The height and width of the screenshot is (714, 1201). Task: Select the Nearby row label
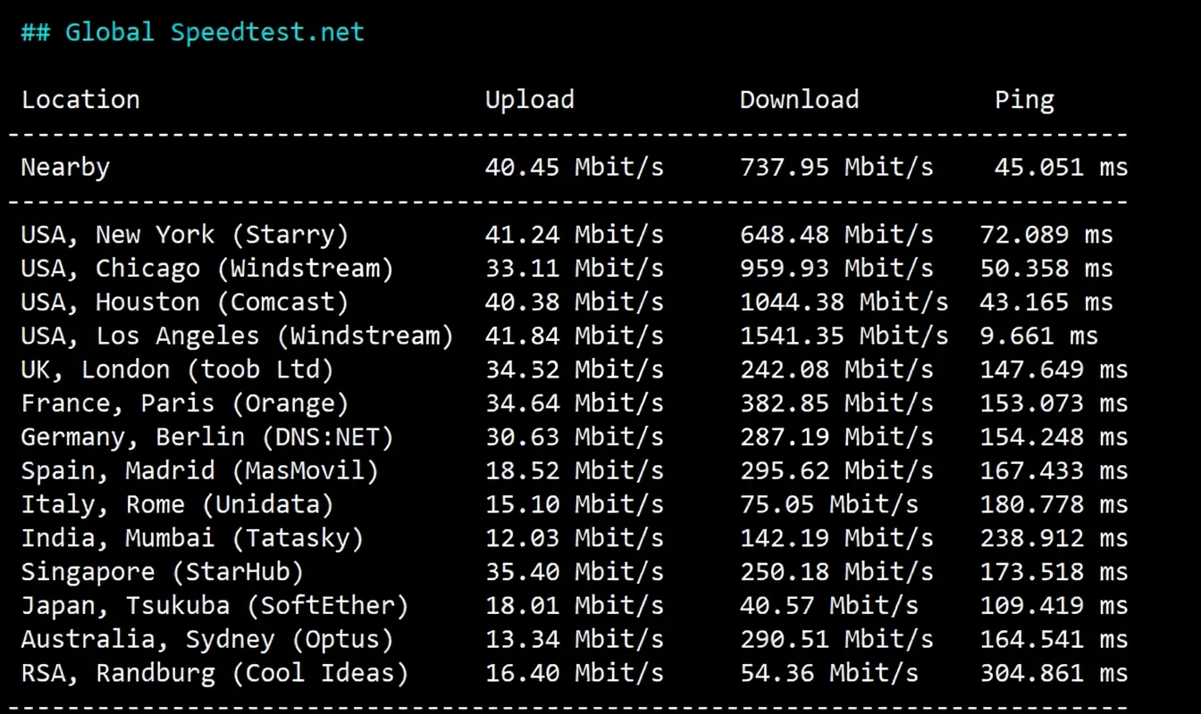pos(65,168)
